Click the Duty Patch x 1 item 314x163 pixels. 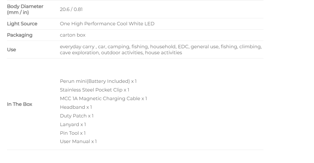(77, 116)
